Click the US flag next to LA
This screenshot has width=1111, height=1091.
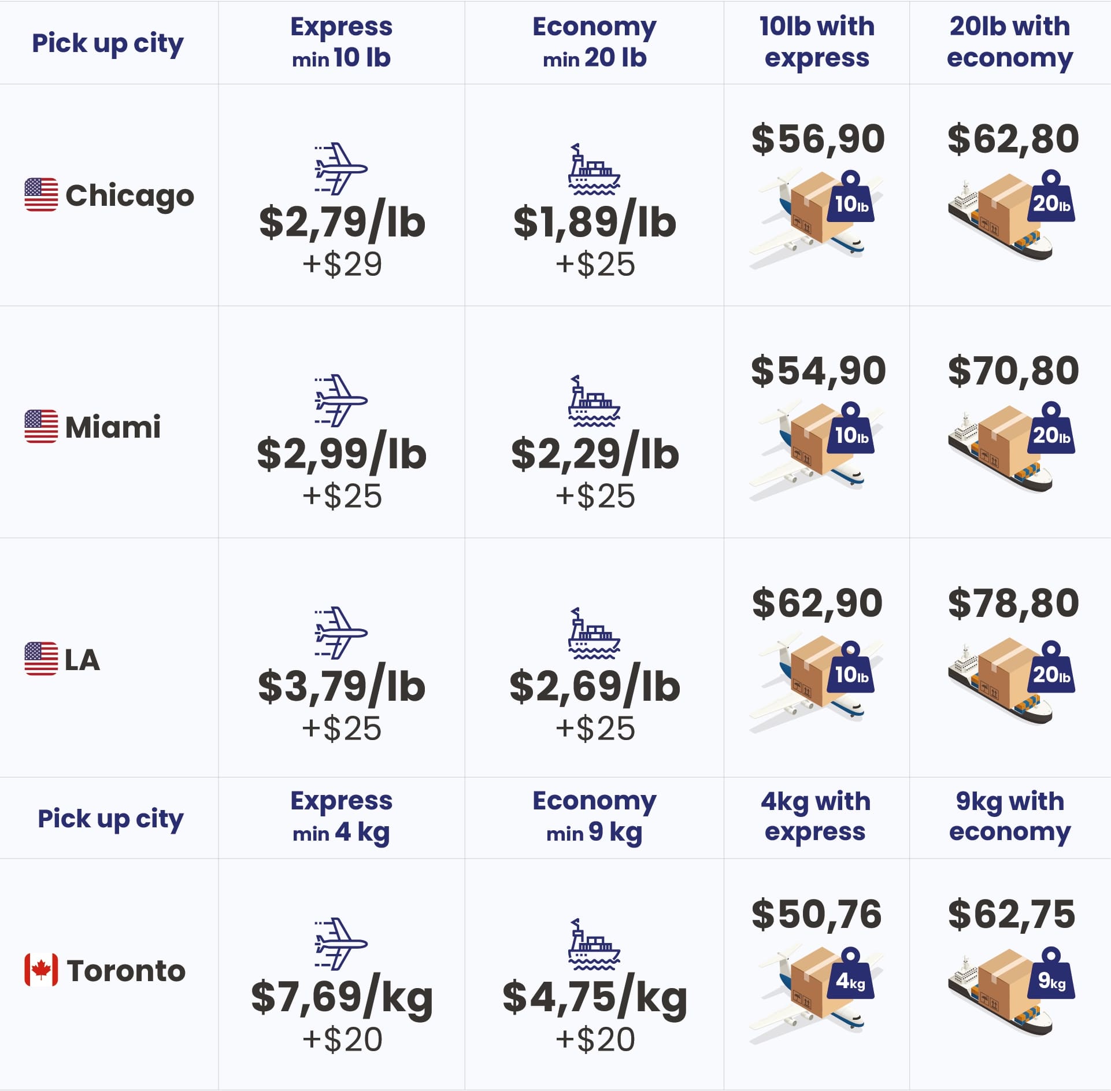point(41,659)
